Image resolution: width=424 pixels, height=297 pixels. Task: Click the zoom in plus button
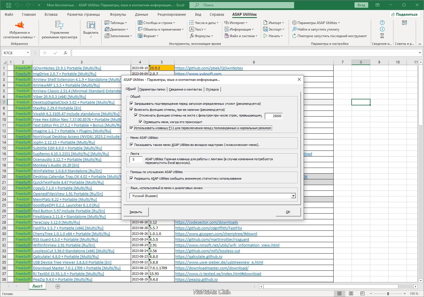[x=405, y=294]
